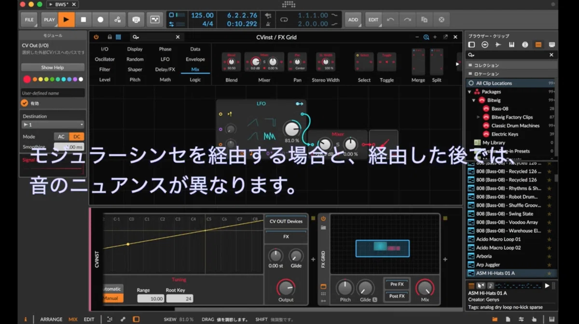Screen dimensions: 579x324
Task: Select the LFO module category
Action: coord(165,59)
